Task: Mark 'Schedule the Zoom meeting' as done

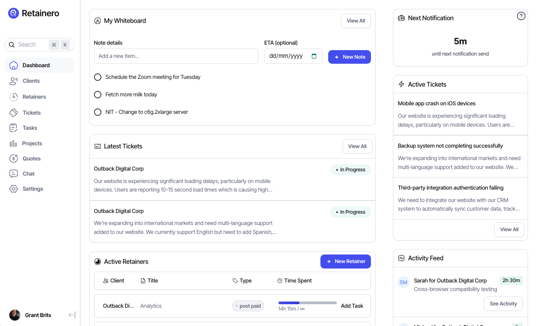Action: 98,77
